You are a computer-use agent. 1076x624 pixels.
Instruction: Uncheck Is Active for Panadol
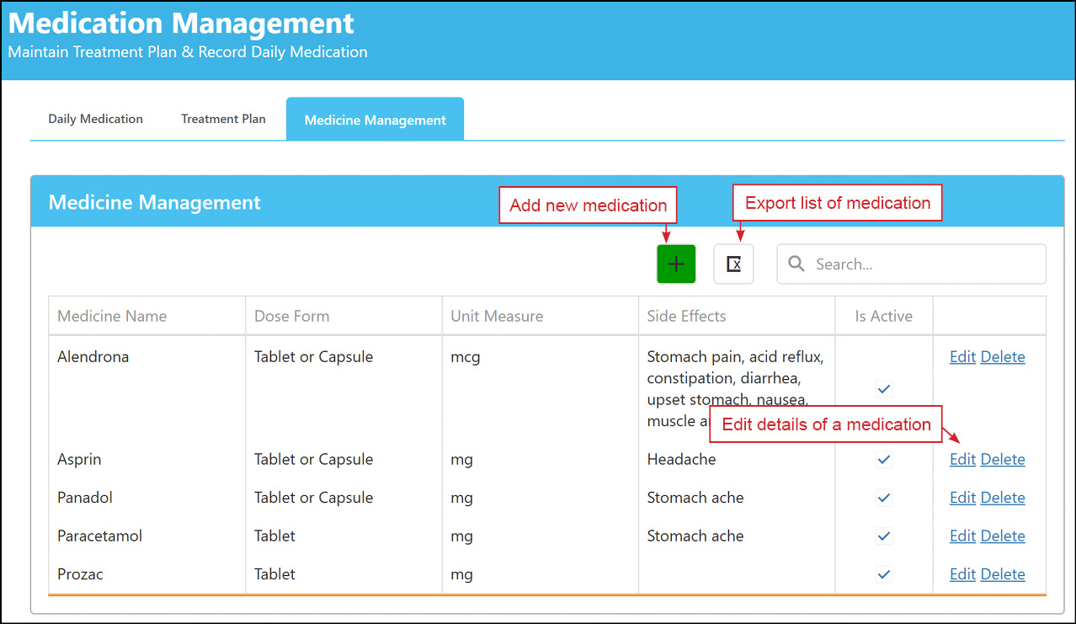pyautogui.click(x=883, y=498)
